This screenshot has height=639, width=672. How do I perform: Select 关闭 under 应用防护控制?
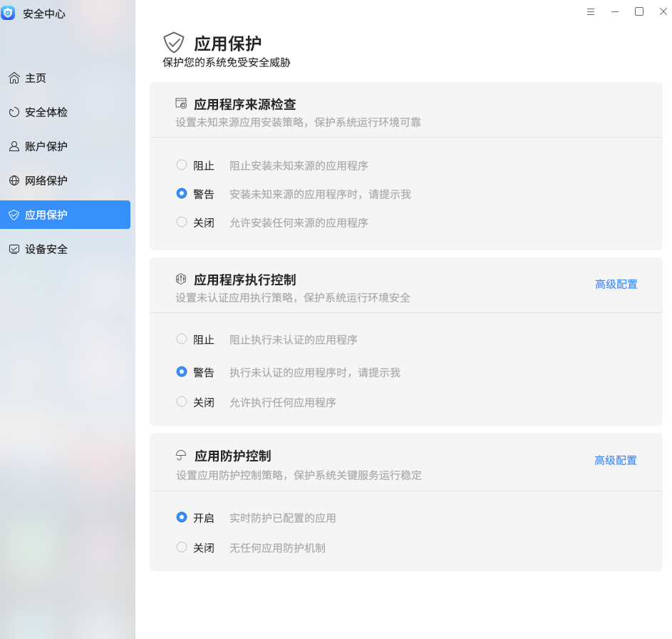pyautogui.click(x=182, y=548)
